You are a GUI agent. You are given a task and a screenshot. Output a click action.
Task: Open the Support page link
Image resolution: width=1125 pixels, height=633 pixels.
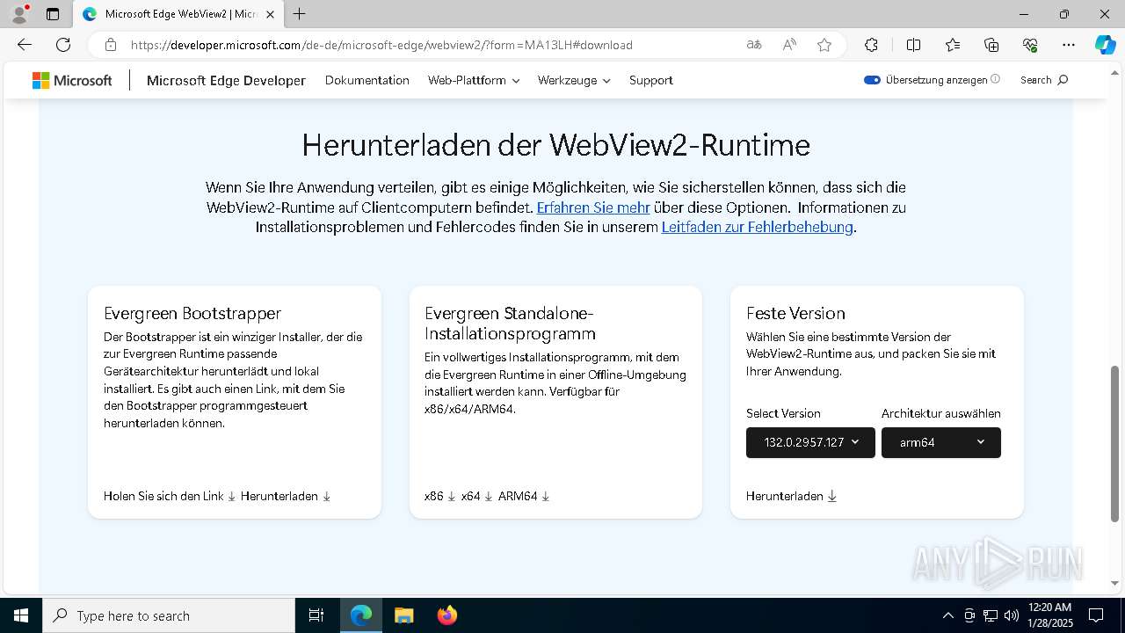(651, 80)
